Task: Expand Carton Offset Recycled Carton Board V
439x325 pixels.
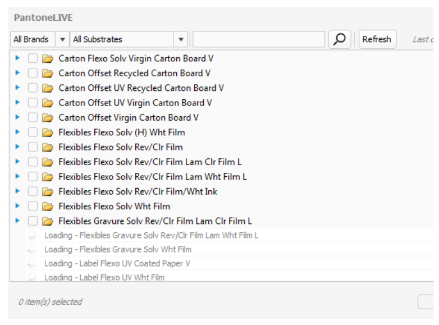Action: pos(17,73)
